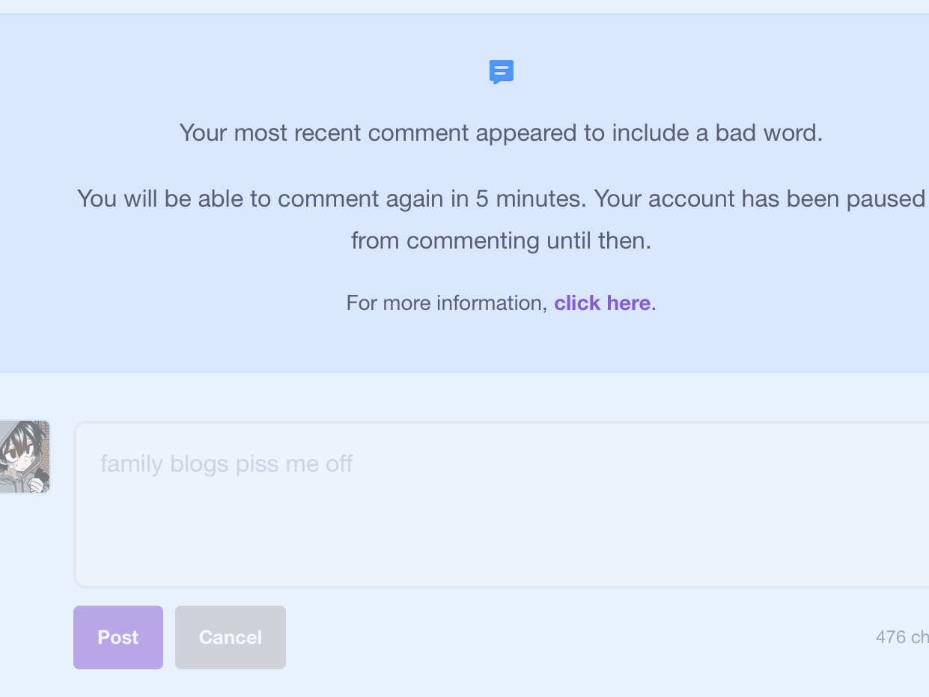The width and height of the screenshot is (929, 697).
Task: Discard the comment using Cancel
Action: point(231,637)
